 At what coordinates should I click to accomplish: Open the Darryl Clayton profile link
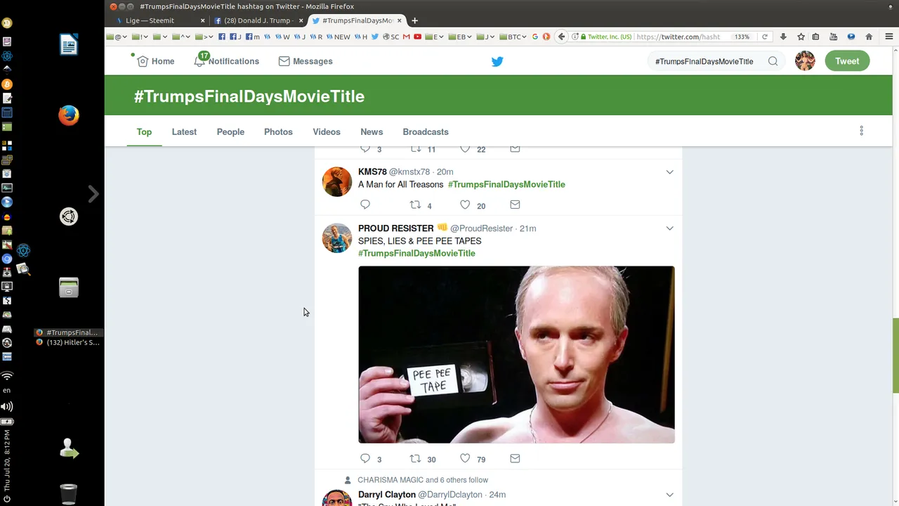pyautogui.click(x=387, y=495)
